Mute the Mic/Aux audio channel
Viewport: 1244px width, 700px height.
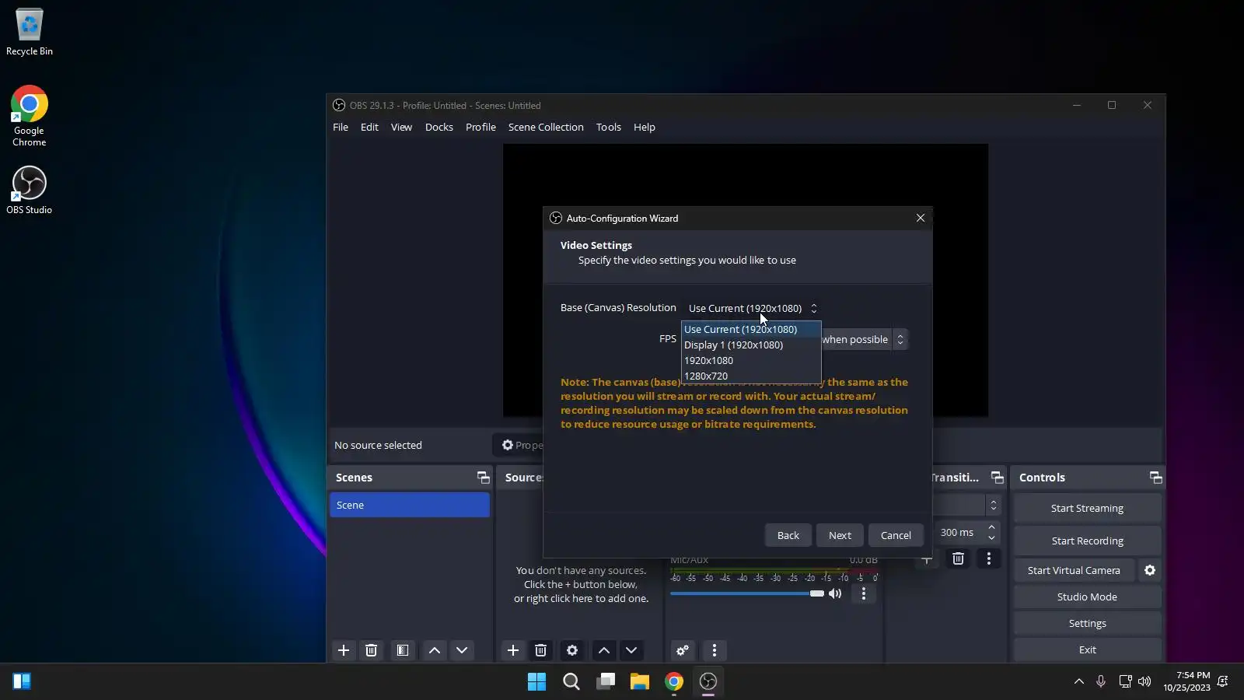click(x=835, y=593)
